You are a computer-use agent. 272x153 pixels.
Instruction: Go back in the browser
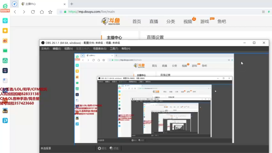point(15,12)
